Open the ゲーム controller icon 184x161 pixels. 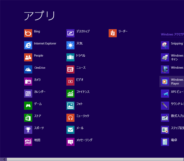28,105
